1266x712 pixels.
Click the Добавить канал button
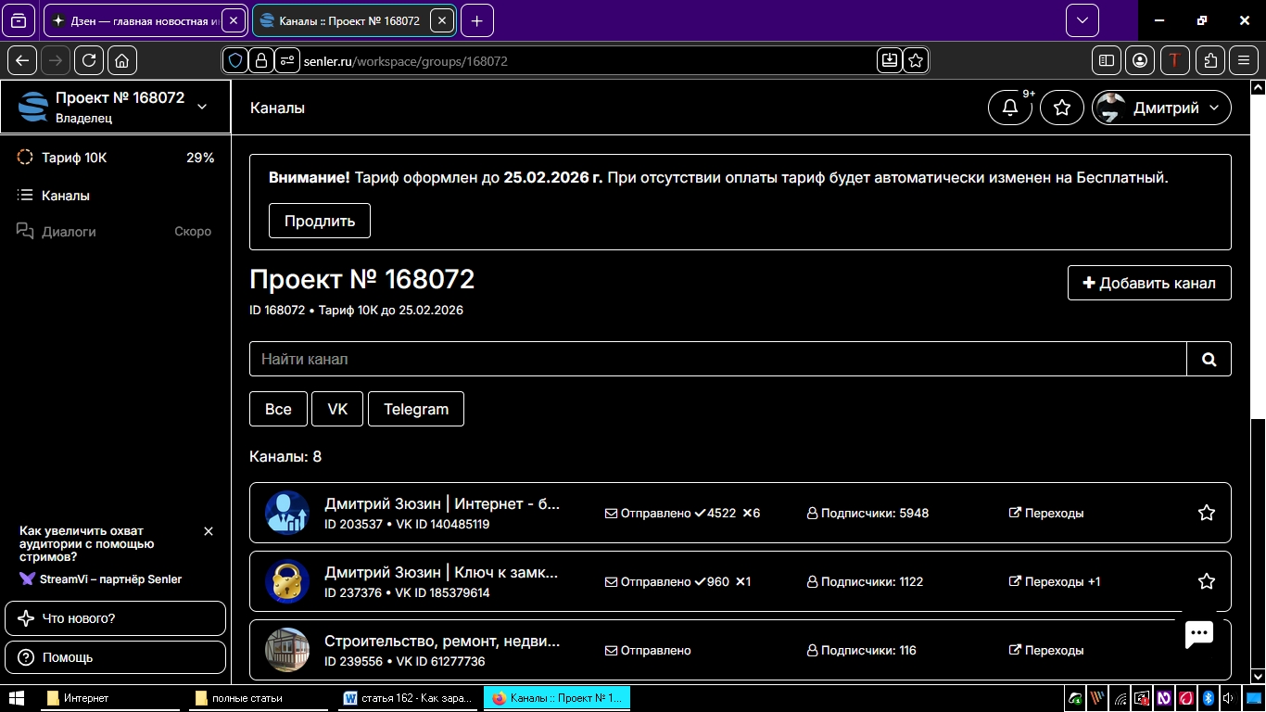[x=1149, y=283]
